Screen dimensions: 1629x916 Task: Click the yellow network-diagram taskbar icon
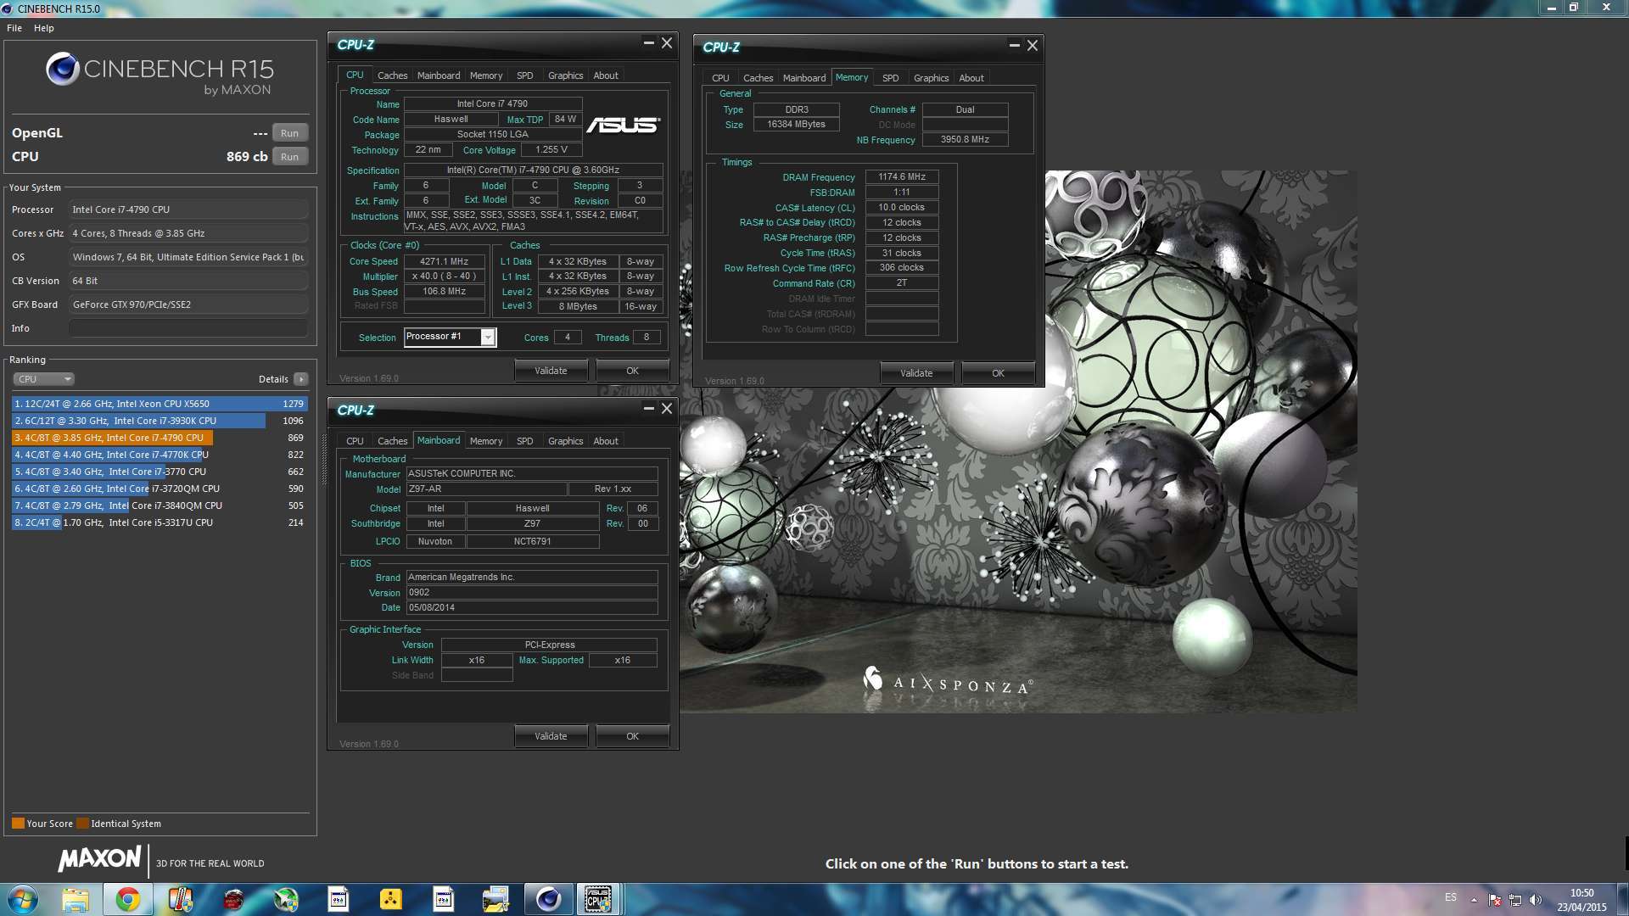pyautogui.click(x=390, y=899)
